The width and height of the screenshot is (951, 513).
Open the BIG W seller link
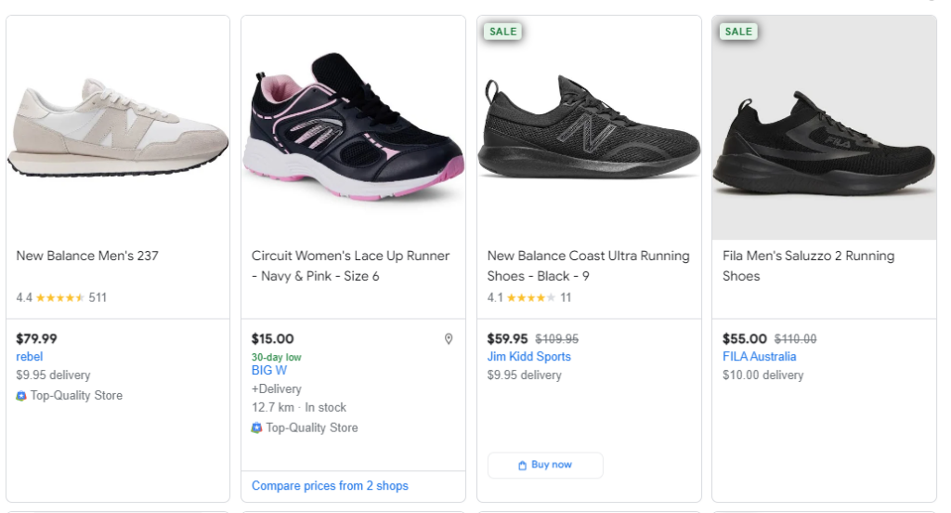click(x=269, y=370)
